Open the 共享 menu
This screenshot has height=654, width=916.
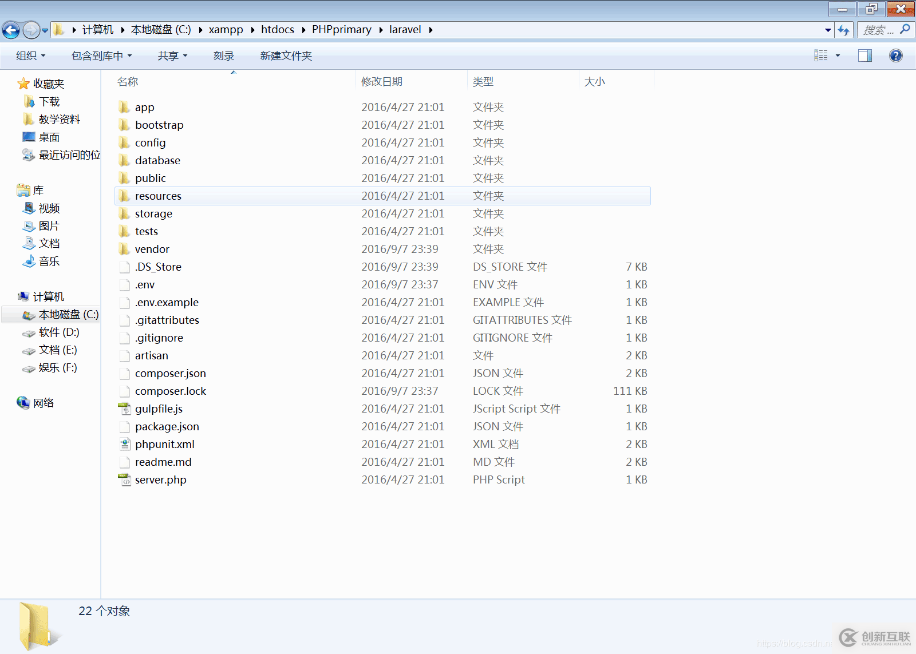coord(172,56)
